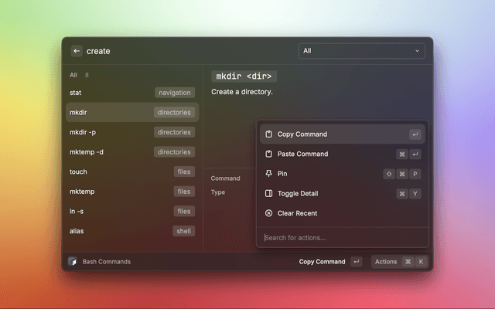Select the touch command row

click(x=132, y=171)
